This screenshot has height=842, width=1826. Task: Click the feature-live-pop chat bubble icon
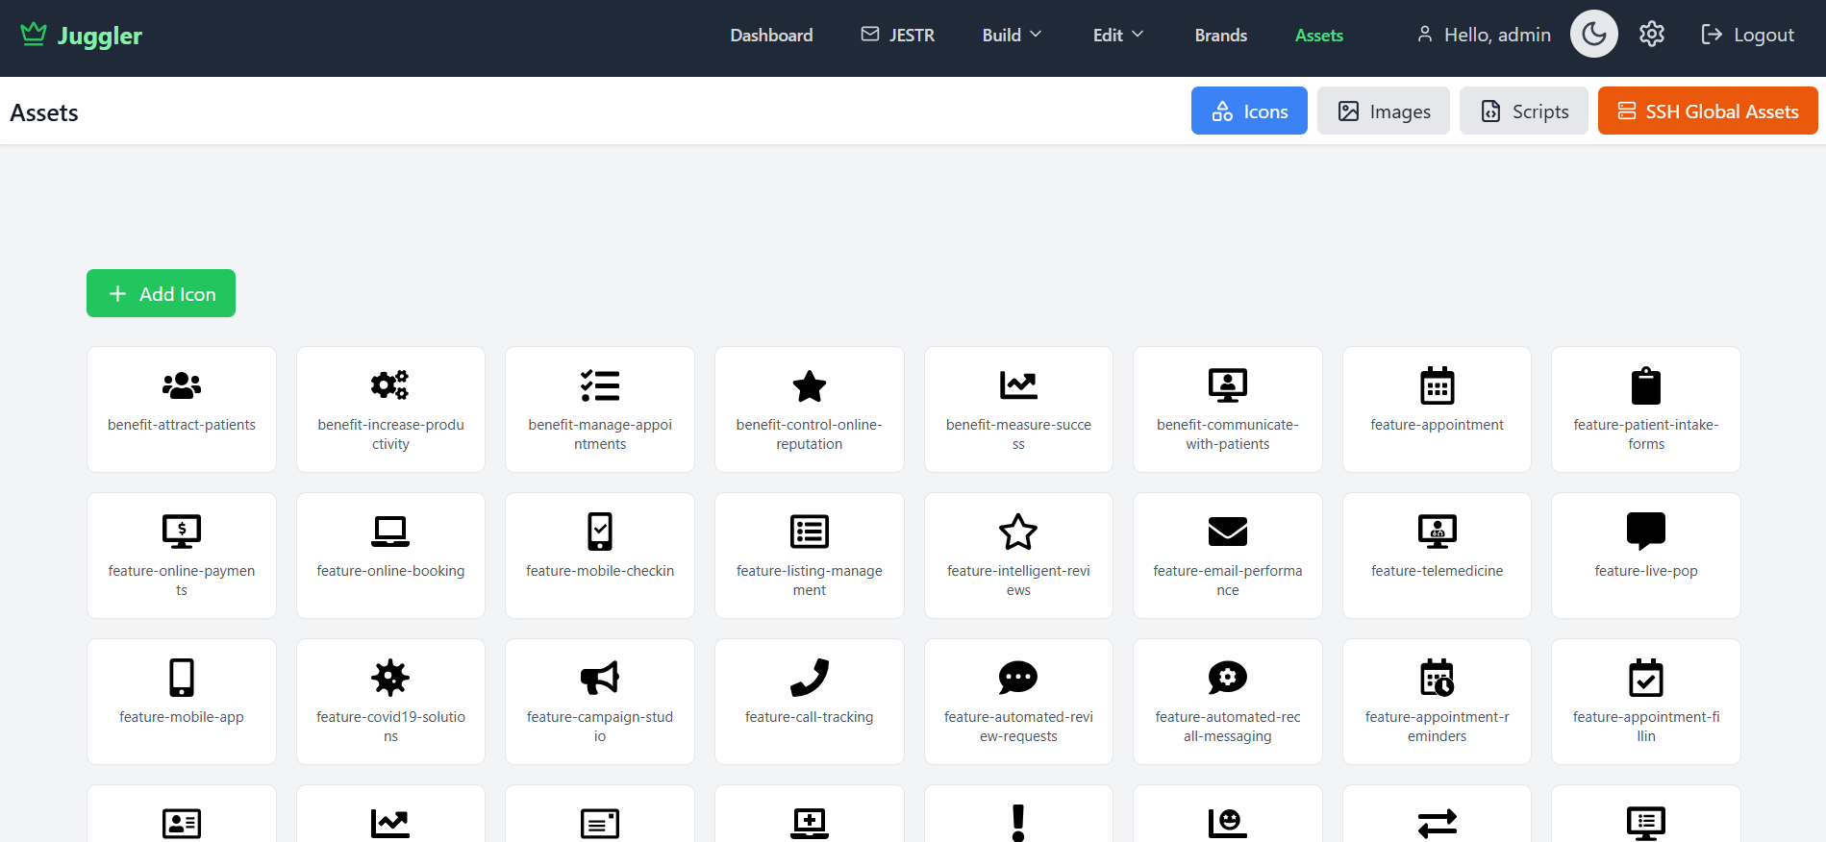click(x=1645, y=532)
